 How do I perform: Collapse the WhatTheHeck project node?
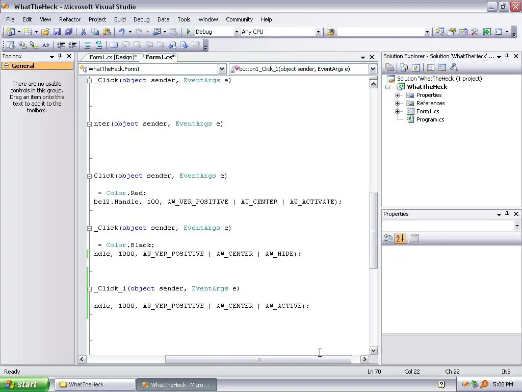pyautogui.click(x=387, y=87)
